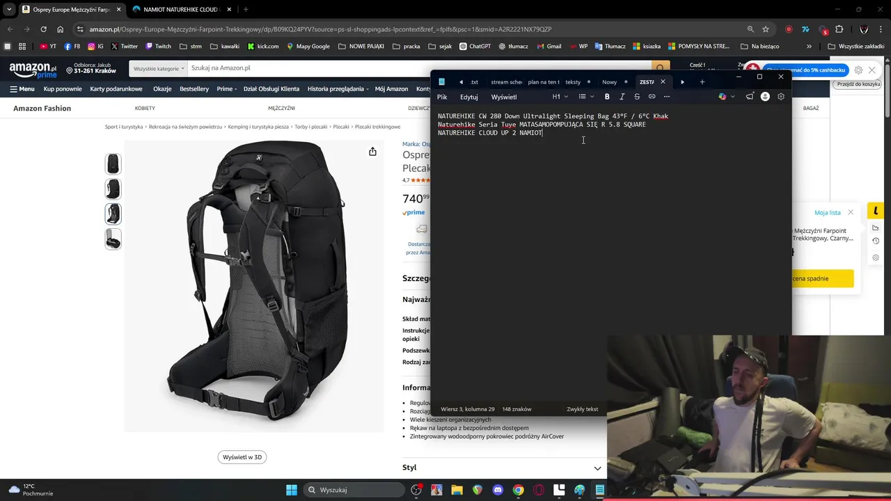Open Prime dropdown in Amazon nav bar
The image size is (891, 501).
coord(227,89)
